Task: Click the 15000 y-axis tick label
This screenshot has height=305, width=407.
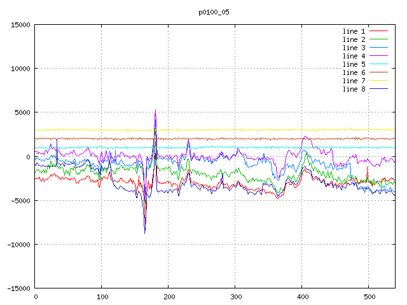Action: coord(18,25)
